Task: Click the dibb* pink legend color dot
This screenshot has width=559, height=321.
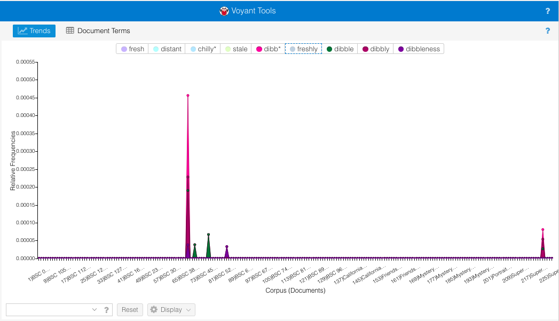Action: pos(259,49)
